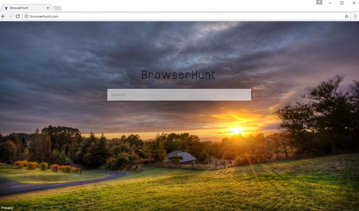Click the BrowserHunt logo heading
This screenshot has width=359, height=211.
click(x=179, y=75)
